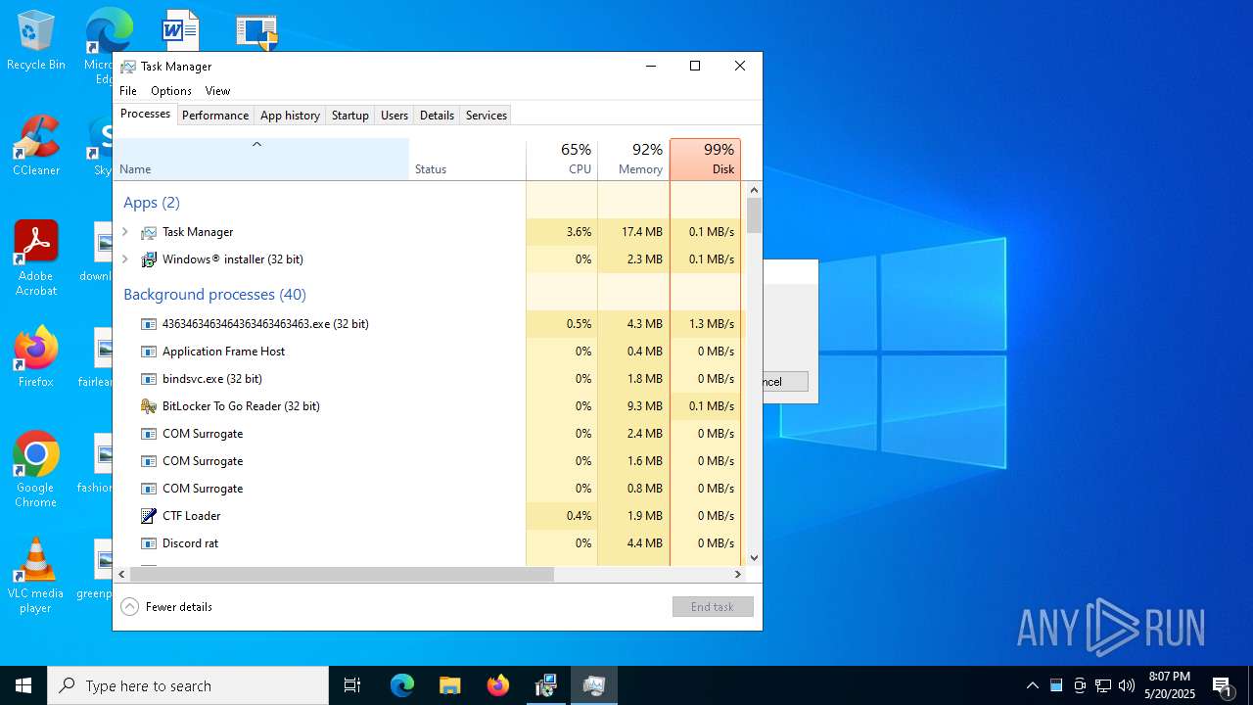Click the Apps (2) group header
1253x705 pixels.
(152, 203)
